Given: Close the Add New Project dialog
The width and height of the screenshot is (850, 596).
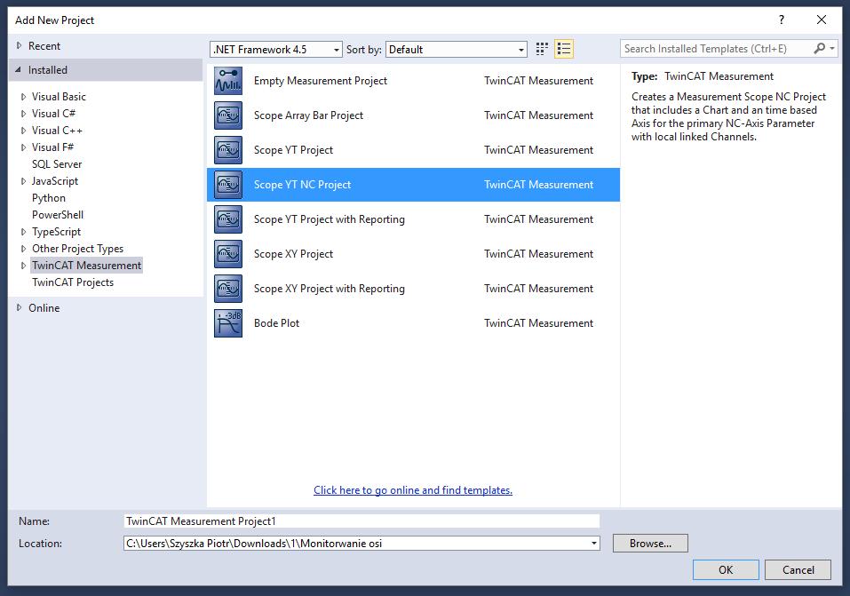Looking at the screenshot, I should 822,20.
